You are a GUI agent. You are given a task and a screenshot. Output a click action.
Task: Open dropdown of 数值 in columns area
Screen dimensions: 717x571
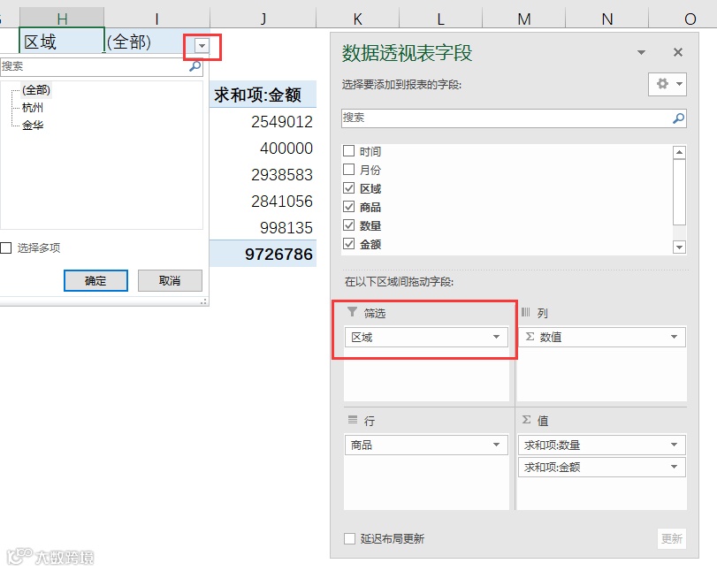674,337
